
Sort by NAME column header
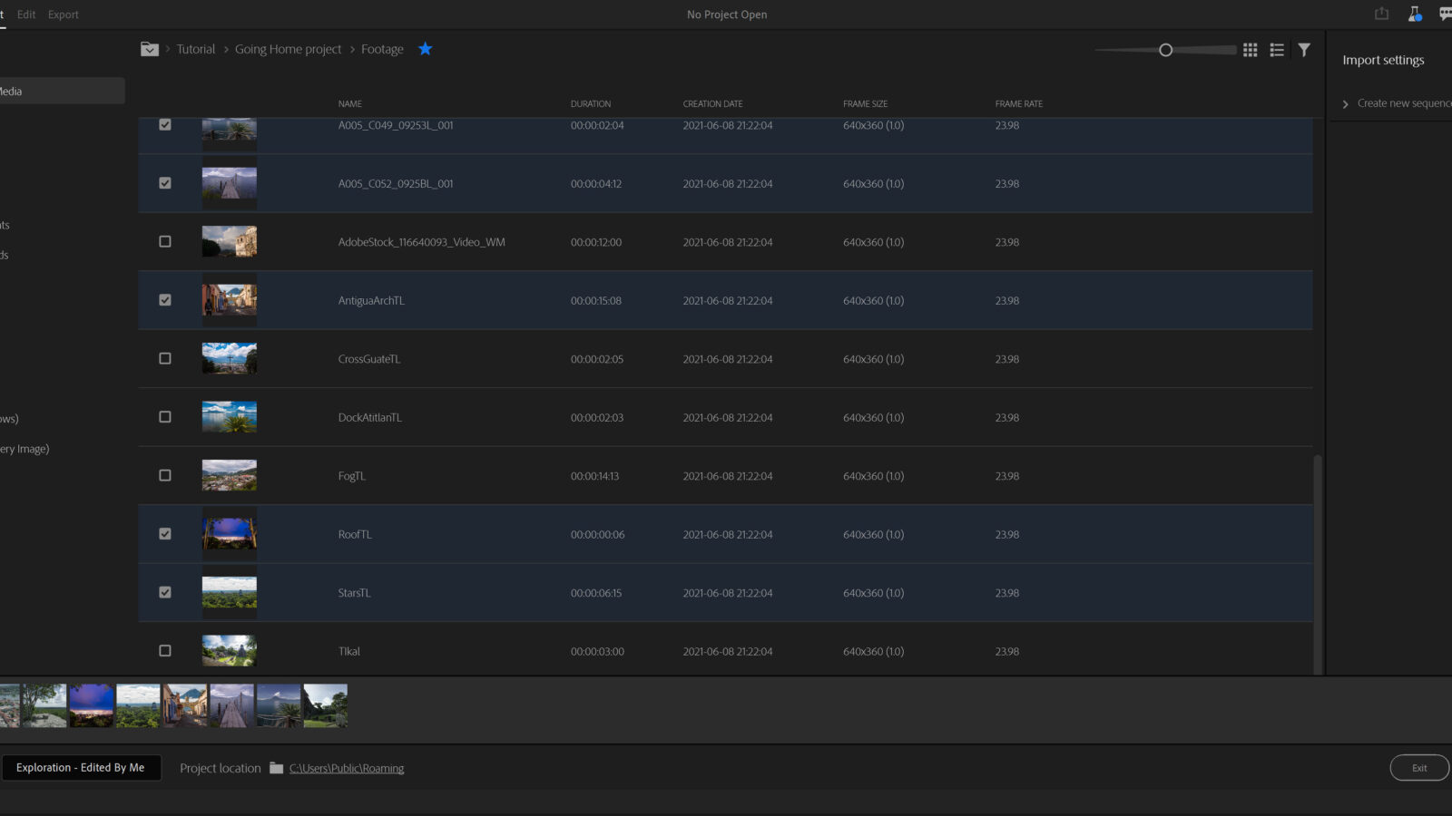coord(350,104)
